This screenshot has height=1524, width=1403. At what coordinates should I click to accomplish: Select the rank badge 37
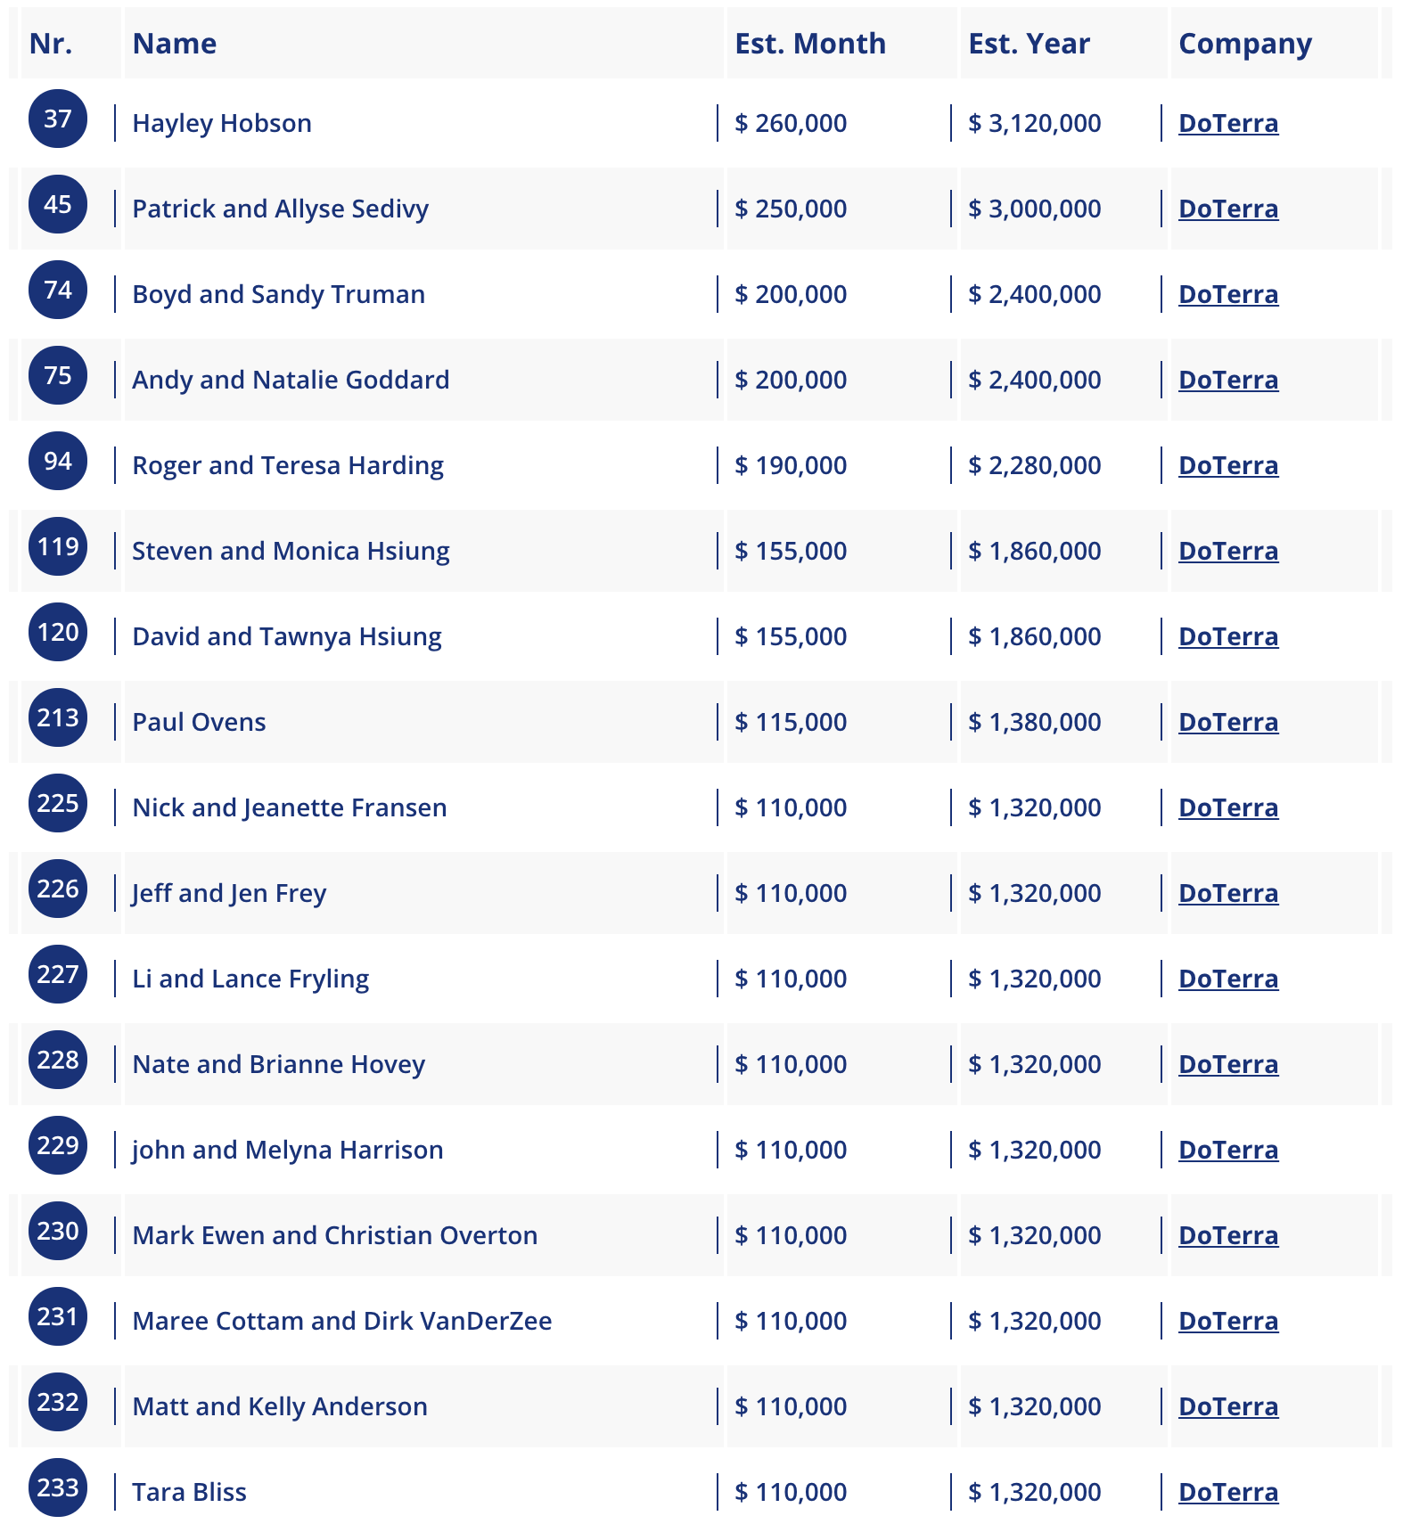coord(58,119)
